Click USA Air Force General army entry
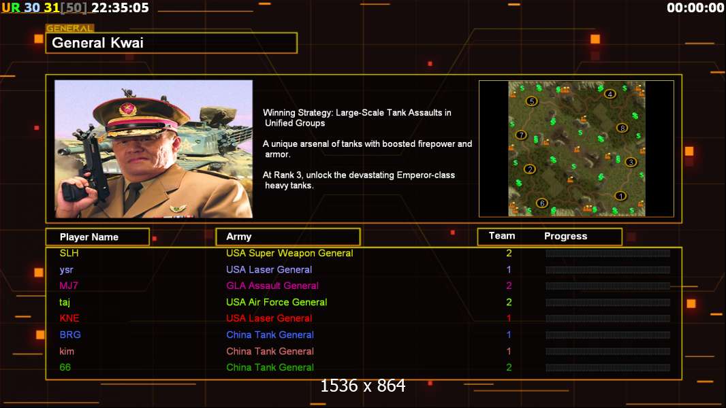This screenshot has width=726, height=408. tap(277, 302)
